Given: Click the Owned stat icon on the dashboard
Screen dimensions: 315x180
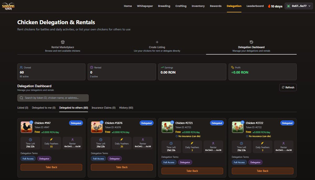Looking at the screenshot, I should tap(21, 67).
